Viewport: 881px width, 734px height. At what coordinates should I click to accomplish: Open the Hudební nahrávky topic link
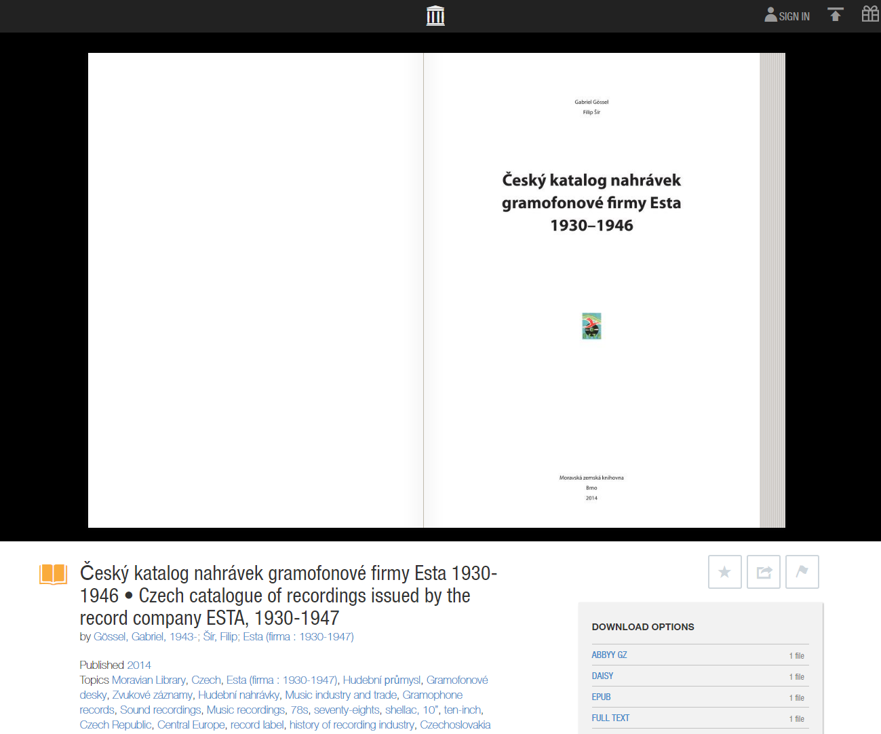tap(239, 695)
